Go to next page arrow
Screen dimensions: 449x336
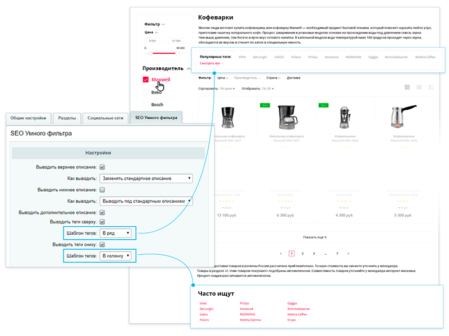pos(348,254)
